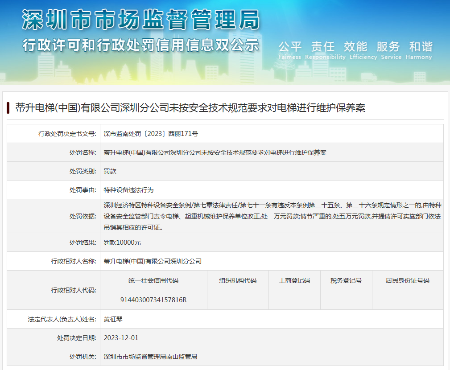Click the 统一社会信用代码 column header
The height and width of the screenshot is (370, 450).
click(x=153, y=280)
